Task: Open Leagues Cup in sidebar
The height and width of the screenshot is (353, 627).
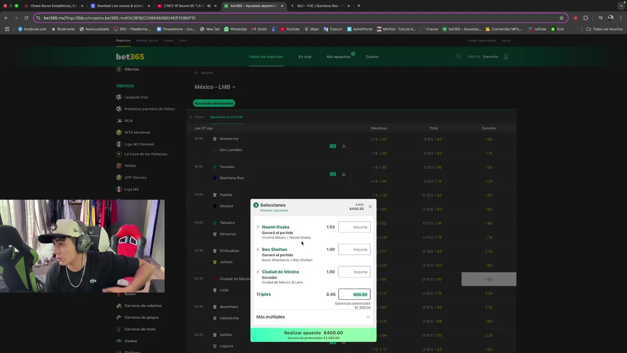Action: click(136, 97)
